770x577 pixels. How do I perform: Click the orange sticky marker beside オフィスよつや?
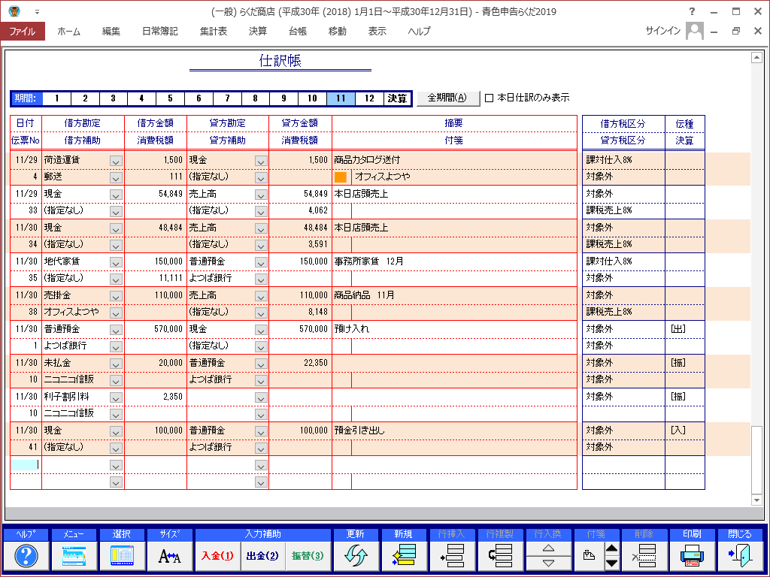(341, 177)
